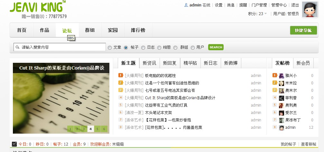Select 用户 search radio button
The height and width of the screenshot is (152, 324).
193,48
